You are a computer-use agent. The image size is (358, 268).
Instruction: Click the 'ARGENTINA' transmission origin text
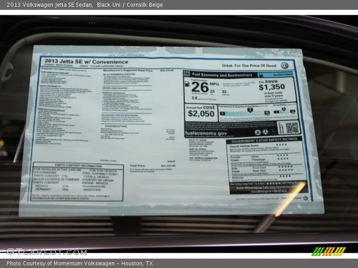coord(92,189)
